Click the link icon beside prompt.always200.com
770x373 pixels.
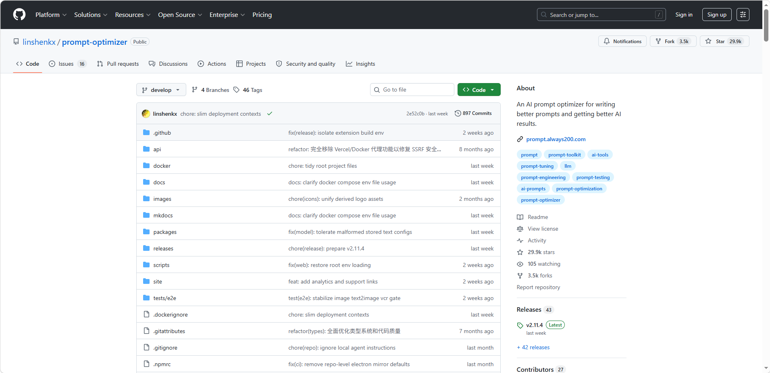[x=520, y=139]
